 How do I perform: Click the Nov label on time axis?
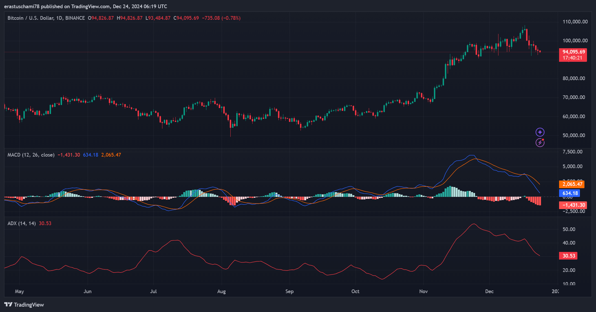pyautogui.click(x=423, y=291)
